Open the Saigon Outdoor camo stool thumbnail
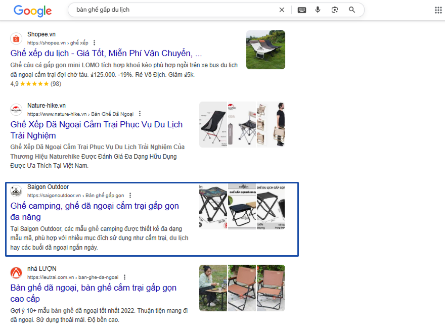 pyautogui.click(x=213, y=206)
